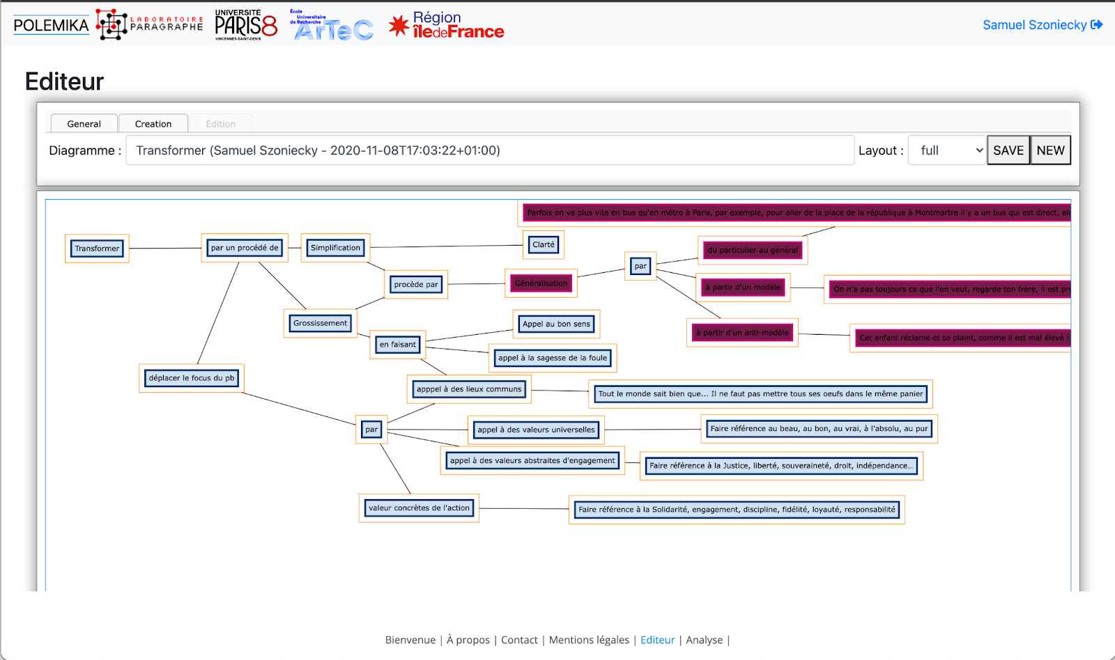Open the Analyse footer link

(704, 640)
